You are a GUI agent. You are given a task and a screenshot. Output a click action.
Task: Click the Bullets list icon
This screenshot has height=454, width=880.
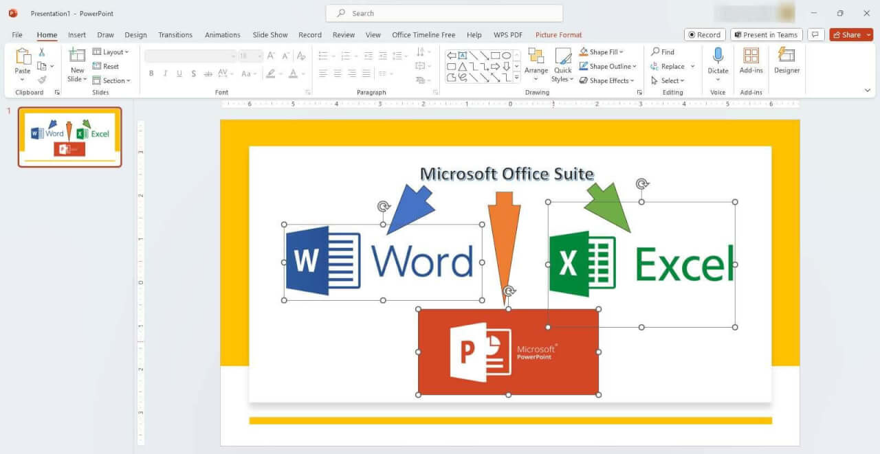[x=323, y=56]
